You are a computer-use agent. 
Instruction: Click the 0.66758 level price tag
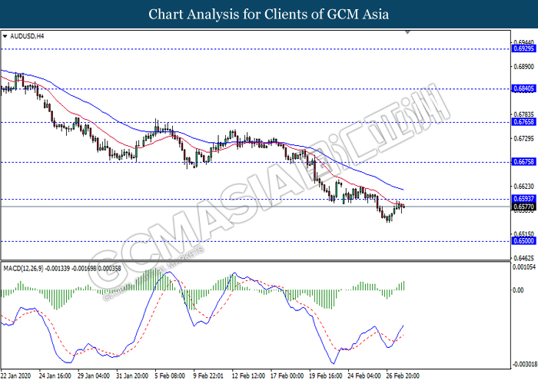[x=523, y=162]
